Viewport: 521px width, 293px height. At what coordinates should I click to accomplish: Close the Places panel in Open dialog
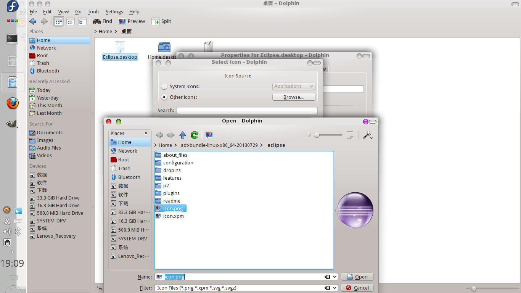pyautogui.click(x=146, y=133)
